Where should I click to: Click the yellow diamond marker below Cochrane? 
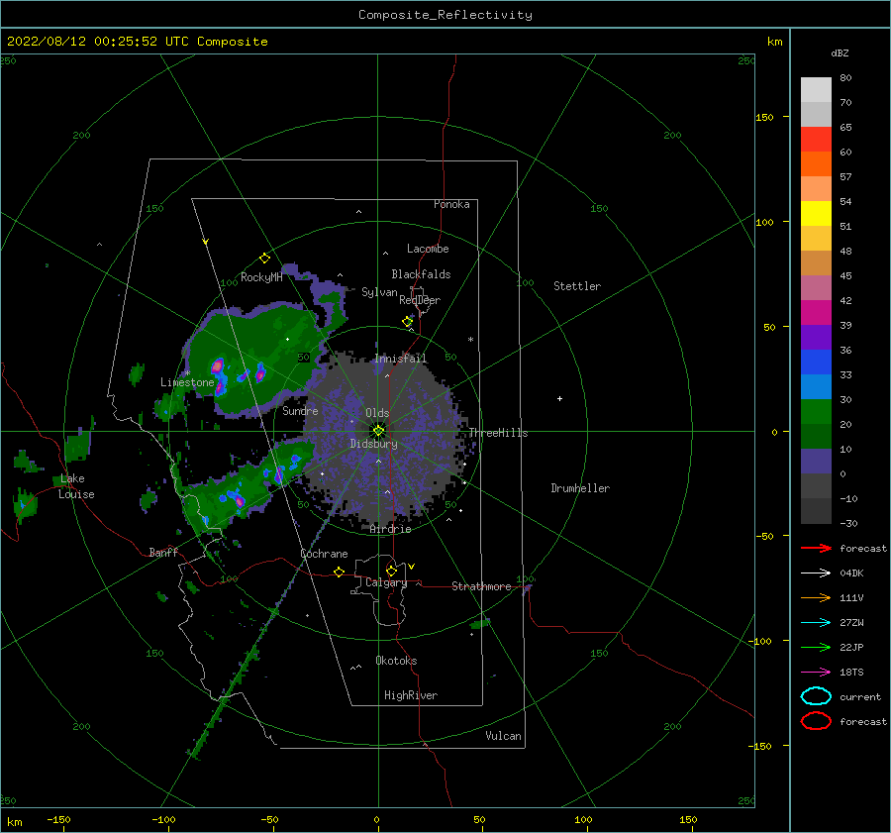click(x=339, y=572)
